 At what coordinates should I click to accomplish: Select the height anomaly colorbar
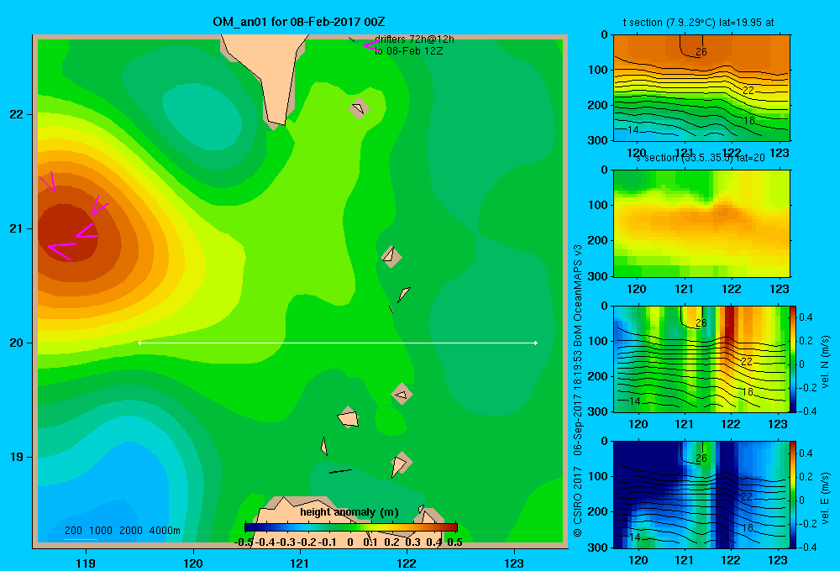pos(351,527)
